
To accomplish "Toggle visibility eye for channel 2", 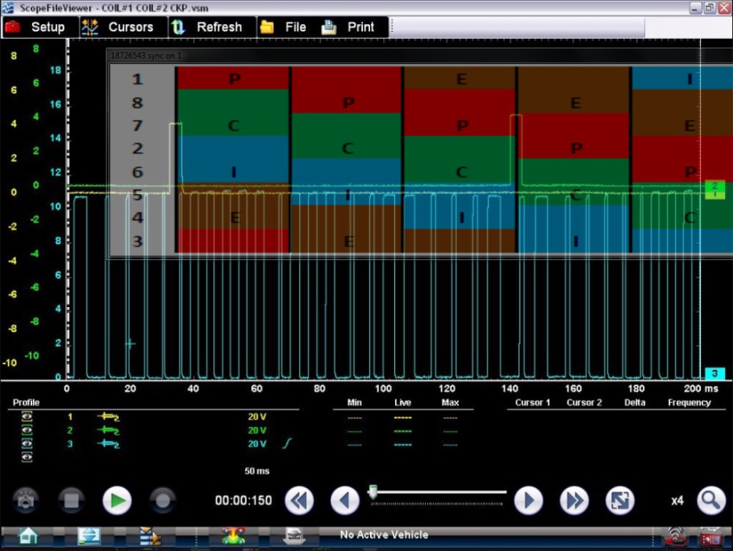I will (27, 430).
